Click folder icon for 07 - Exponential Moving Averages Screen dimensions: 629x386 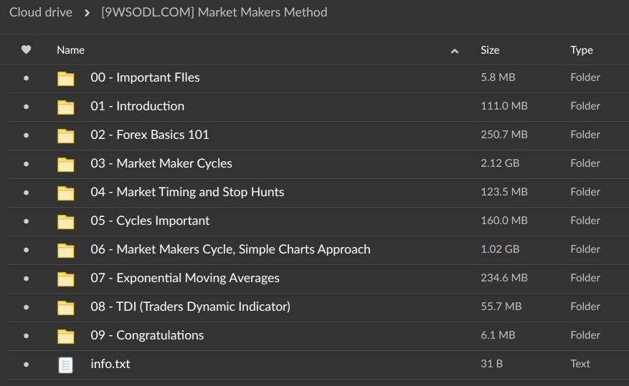point(66,279)
